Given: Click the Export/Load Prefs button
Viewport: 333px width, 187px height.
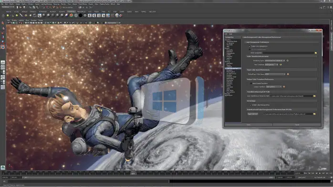Looking at the screenshot, I should pyautogui.click(x=253, y=114).
